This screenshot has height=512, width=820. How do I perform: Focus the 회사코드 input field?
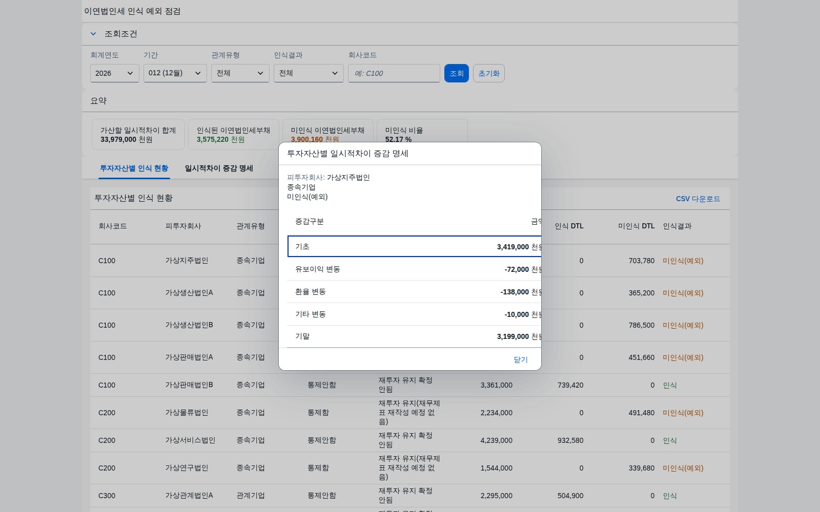pos(394,73)
